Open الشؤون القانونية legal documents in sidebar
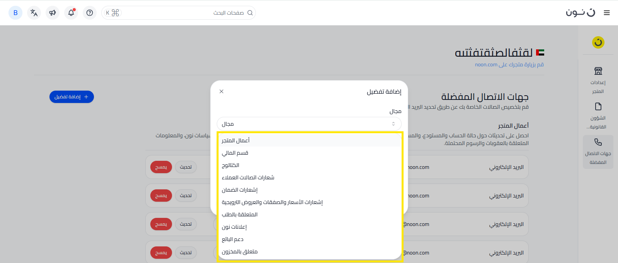This screenshot has width=618, height=263. (x=598, y=116)
